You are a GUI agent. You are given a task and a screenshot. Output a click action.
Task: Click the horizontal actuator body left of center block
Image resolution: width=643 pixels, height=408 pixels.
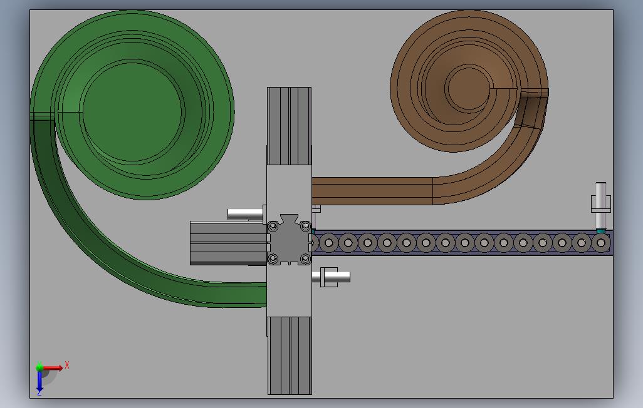228,243
